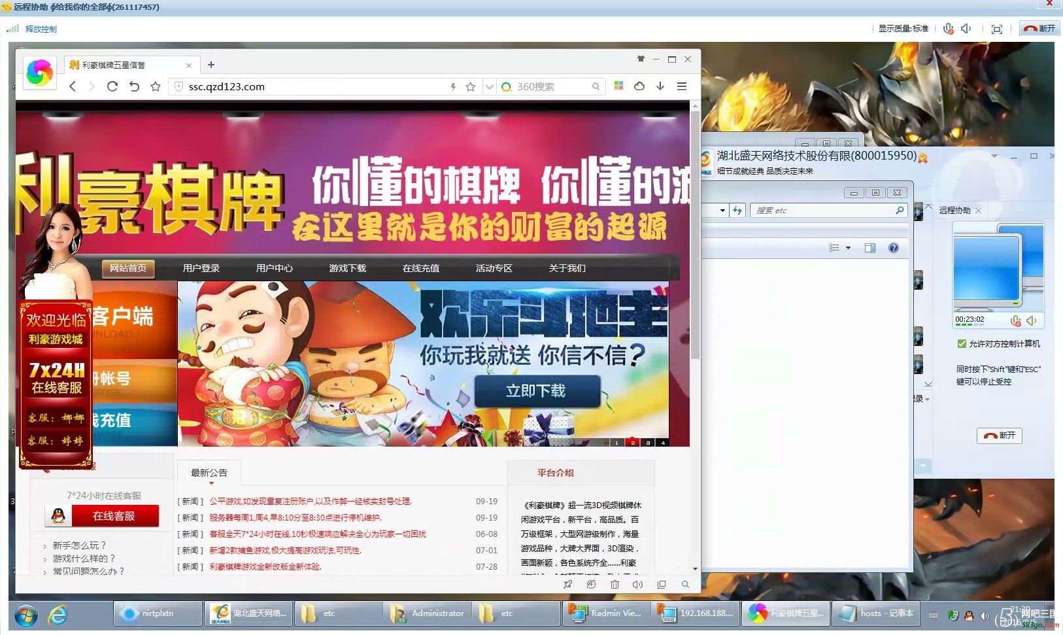Image resolution: width=1063 pixels, height=635 pixels.
Task: Reload the ssc.qzd123.com page
Action: 112,86
